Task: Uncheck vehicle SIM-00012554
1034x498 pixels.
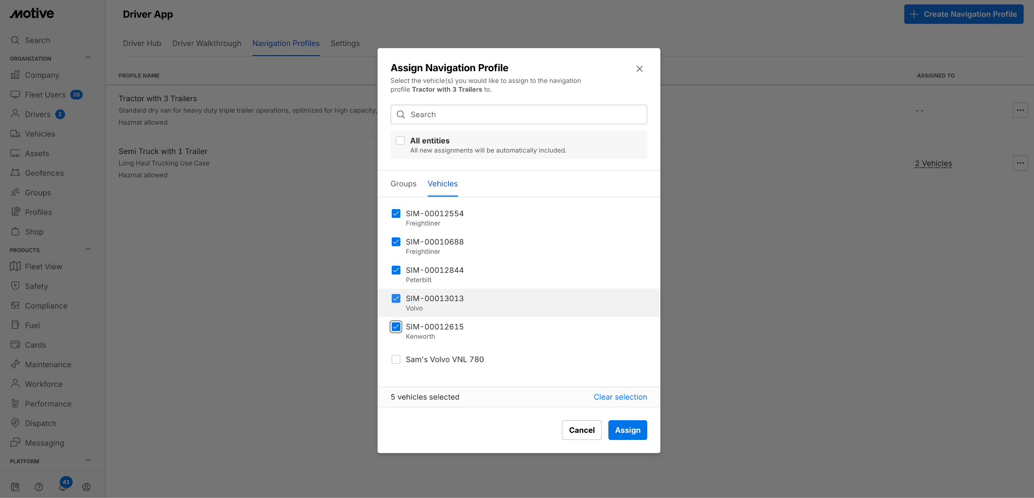Action: click(396, 214)
